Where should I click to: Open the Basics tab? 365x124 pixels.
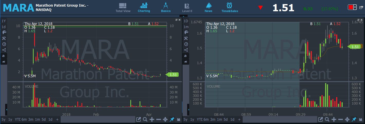(x=166, y=8)
